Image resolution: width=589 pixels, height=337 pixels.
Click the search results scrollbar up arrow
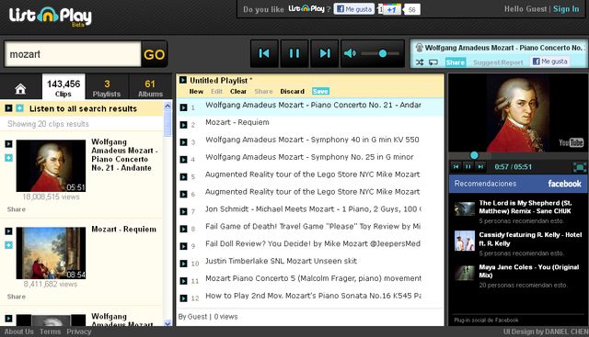tap(167, 106)
